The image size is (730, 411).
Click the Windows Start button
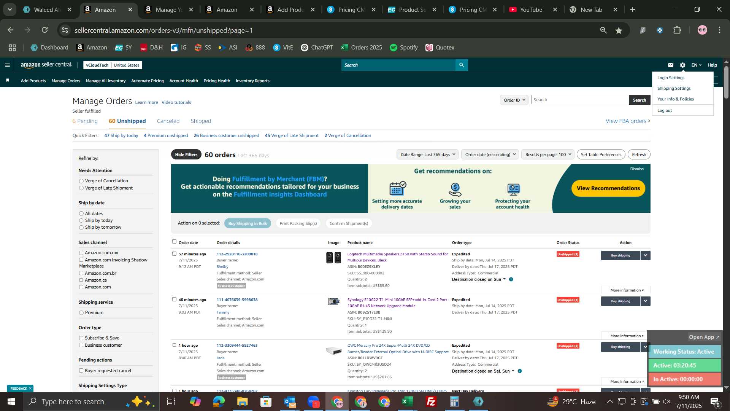[x=11, y=401]
